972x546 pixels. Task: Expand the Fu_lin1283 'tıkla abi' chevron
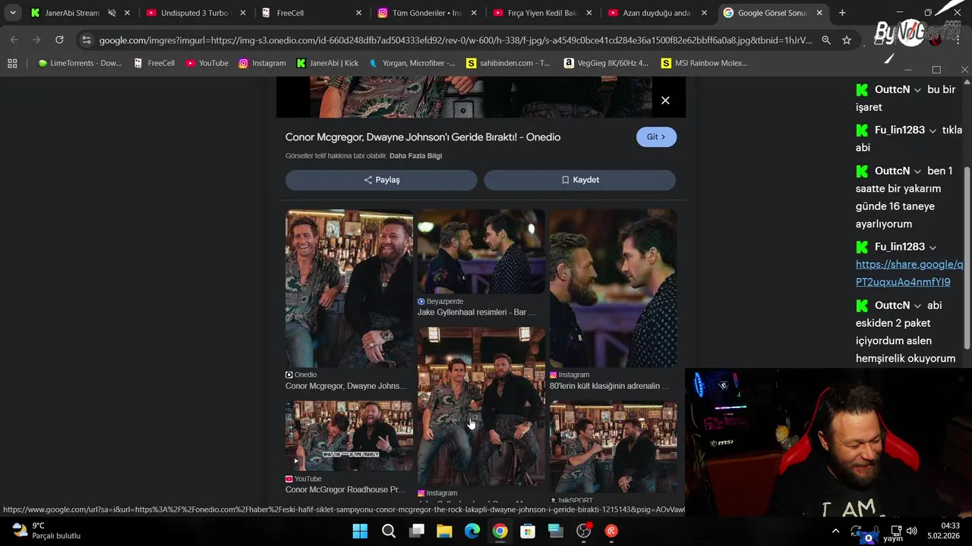click(933, 130)
